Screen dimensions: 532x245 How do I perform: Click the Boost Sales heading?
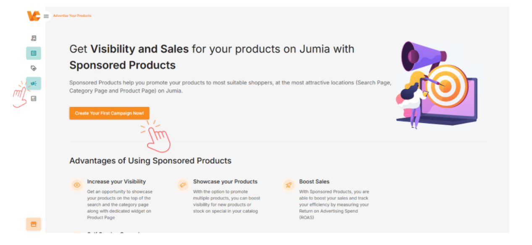(x=314, y=182)
